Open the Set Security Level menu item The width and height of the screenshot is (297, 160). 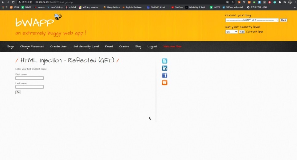(x=86, y=46)
